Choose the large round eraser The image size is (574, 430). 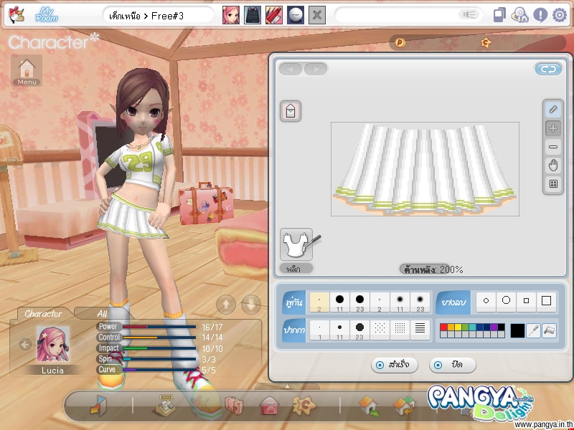point(507,301)
